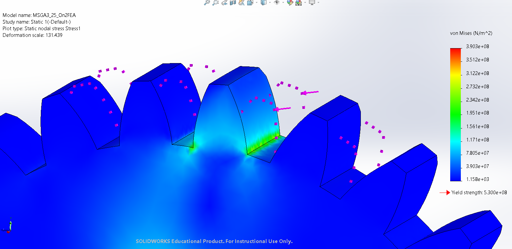Screen dimensions: 512x249
Task: Click the Display Style icon
Action: 263,2
